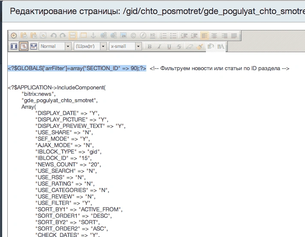Image resolution: width=305 pixels, height=237 pixels.
Task: Toggle align left
Action: point(205,36)
